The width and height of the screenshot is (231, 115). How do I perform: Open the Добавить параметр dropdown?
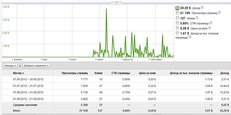point(36,66)
